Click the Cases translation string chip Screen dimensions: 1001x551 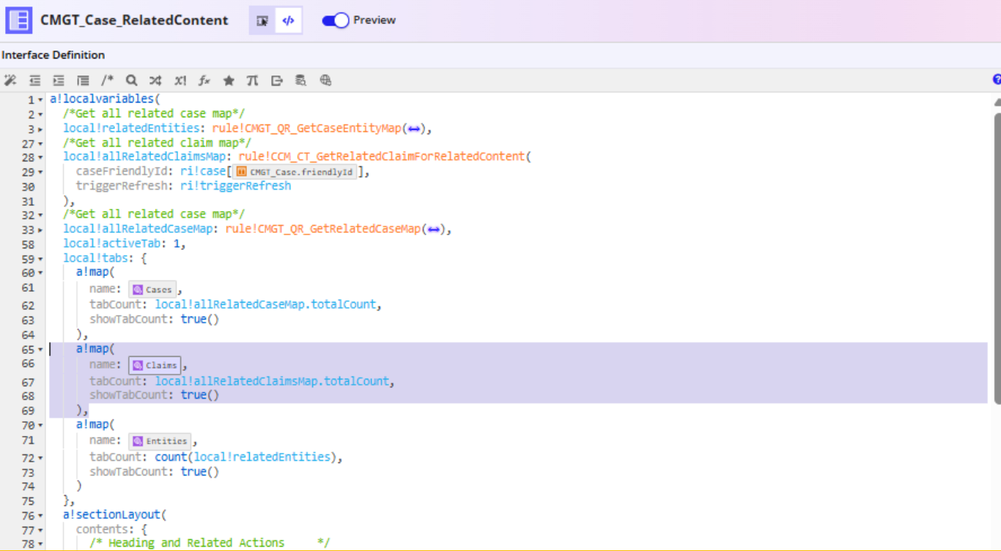pos(152,289)
